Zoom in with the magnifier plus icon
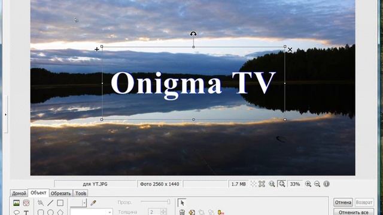This screenshot has width=383, height=215. [308, 184]
